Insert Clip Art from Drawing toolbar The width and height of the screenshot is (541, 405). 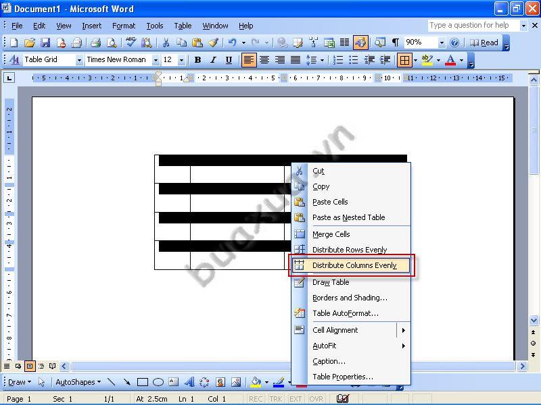click(220, 382)
